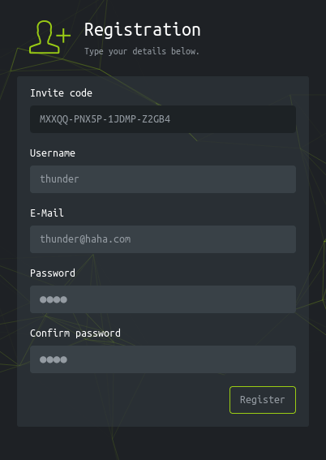Focus the E-Mail input field

163,239
